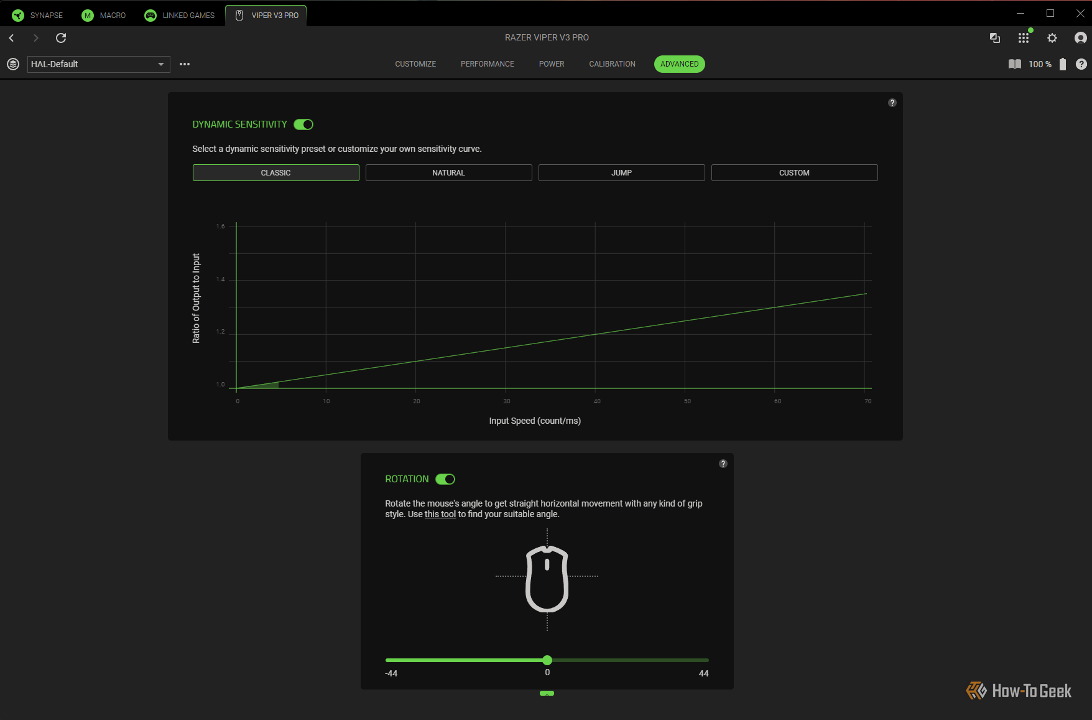Select the Natural sensitivity preset
This screenshot has width=1092, height=720.
[448, 173]
